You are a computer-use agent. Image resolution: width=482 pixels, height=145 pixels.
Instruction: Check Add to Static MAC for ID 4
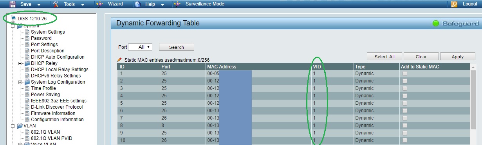click(405, 96)
